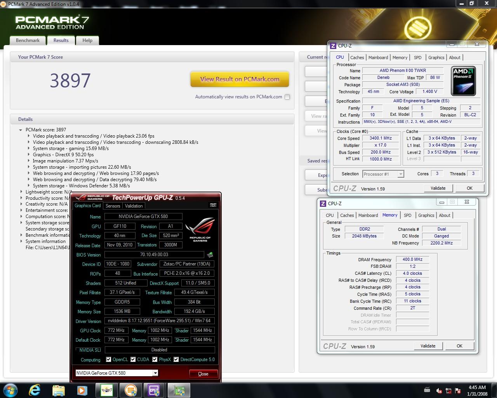Expand the Entertainment score node

[x=21, y=210]
